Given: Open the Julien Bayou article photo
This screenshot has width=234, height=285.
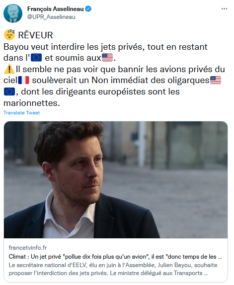Looking at the screenshot, I should click(116, 180).
